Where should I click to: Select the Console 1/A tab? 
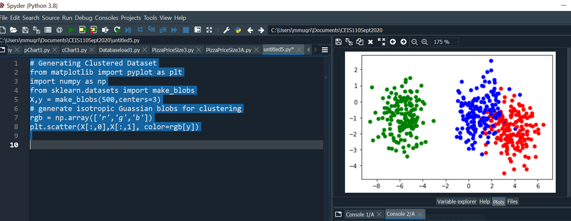[x=360, y=214]
